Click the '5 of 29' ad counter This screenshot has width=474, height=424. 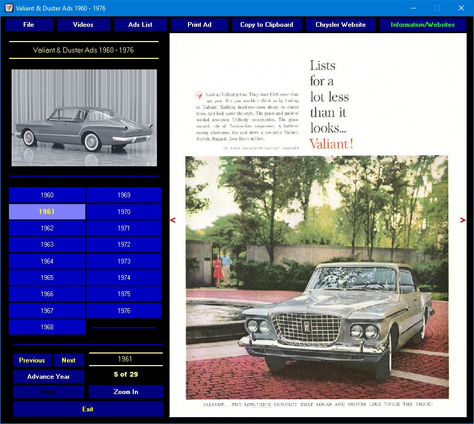pyautogui.click(x=126, y=375)
